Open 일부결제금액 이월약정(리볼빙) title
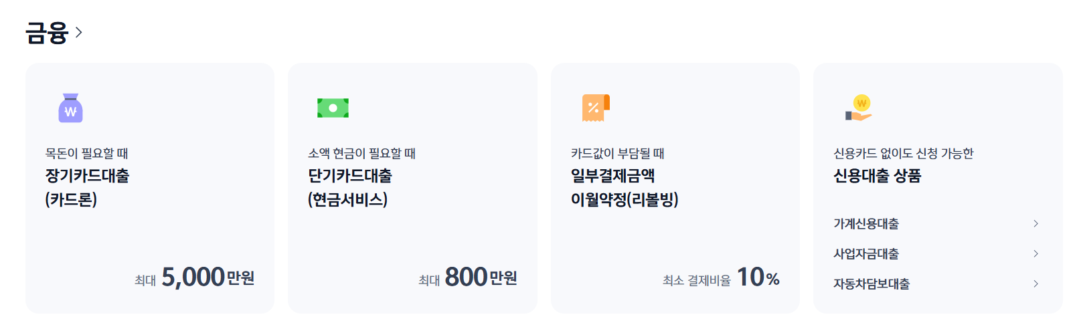Screen dimensions: 1073x323 point(625,187)
